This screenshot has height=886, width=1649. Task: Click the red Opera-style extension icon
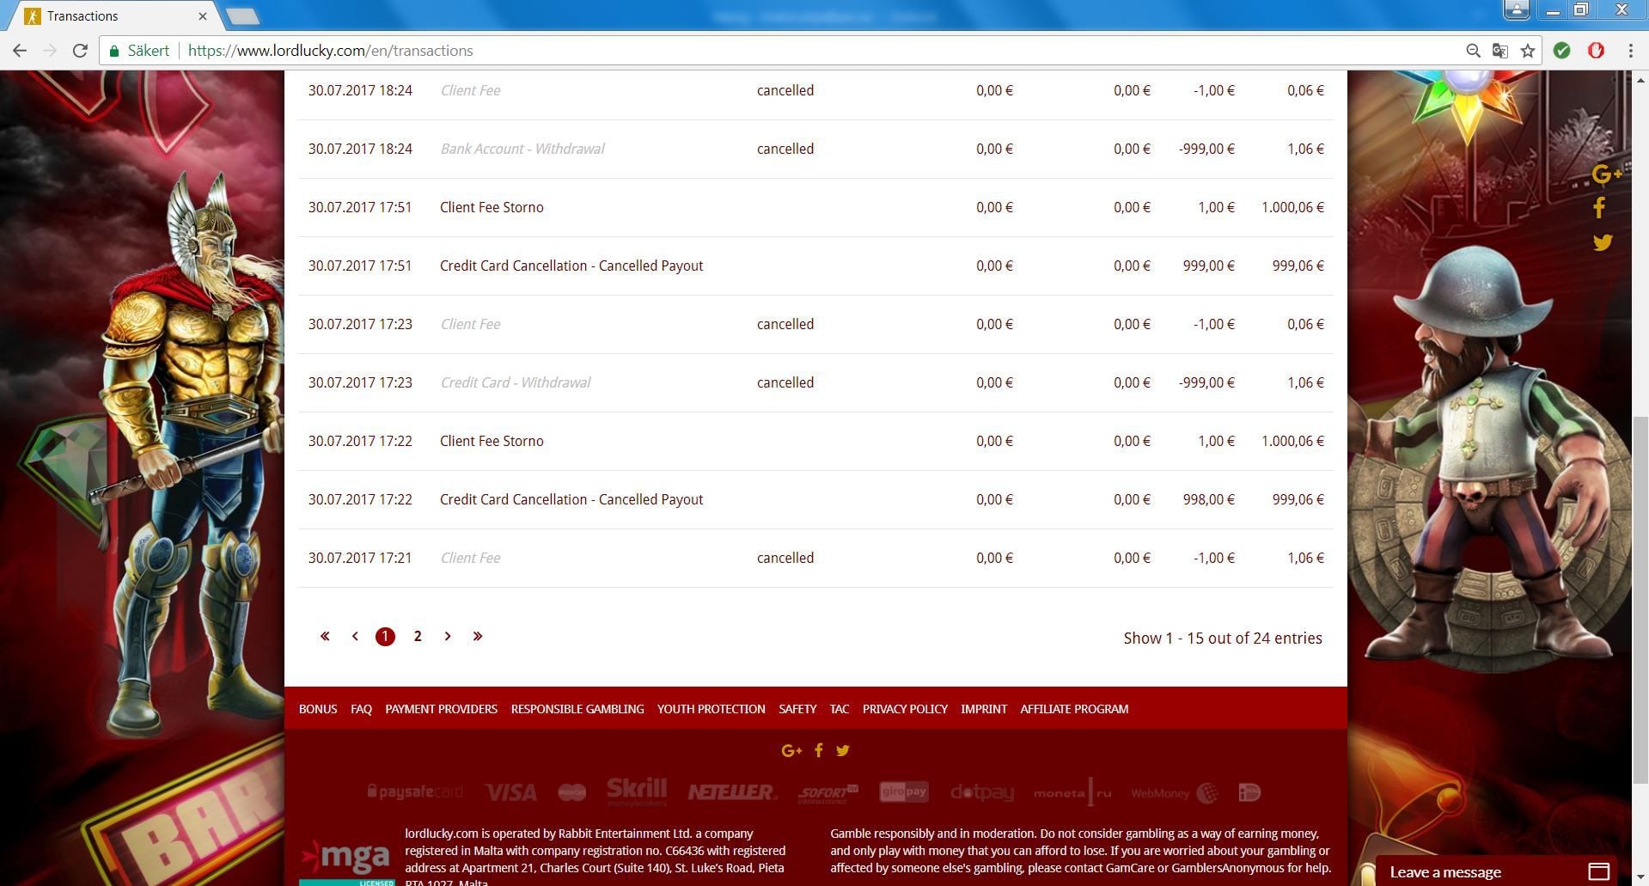[x=1596, y=51]
